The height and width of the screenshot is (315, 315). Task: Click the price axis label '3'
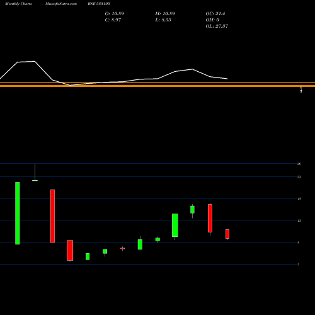click(x=299, y=265)
